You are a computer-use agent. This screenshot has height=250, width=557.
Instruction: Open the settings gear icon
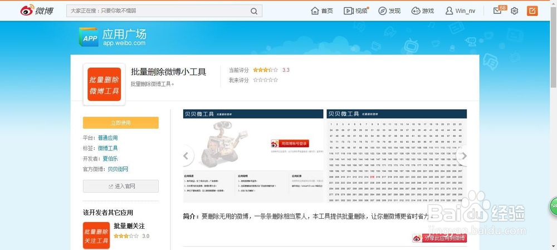pos(514,11)
